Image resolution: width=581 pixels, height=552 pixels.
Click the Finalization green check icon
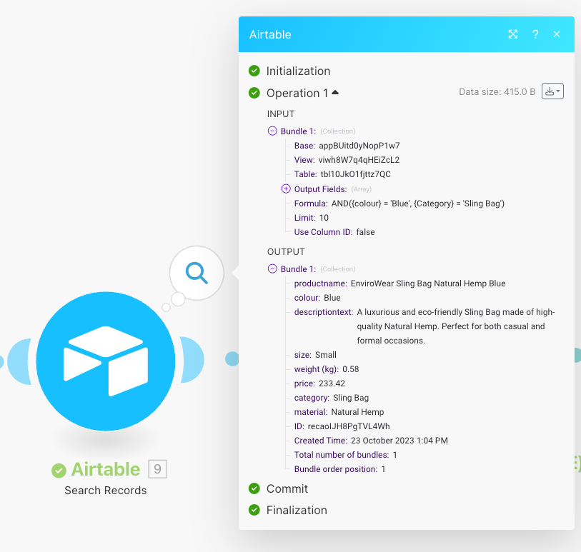coord(254,510)
